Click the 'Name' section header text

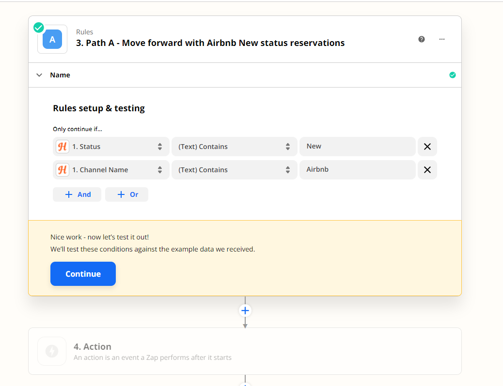[x=60, y=75]
